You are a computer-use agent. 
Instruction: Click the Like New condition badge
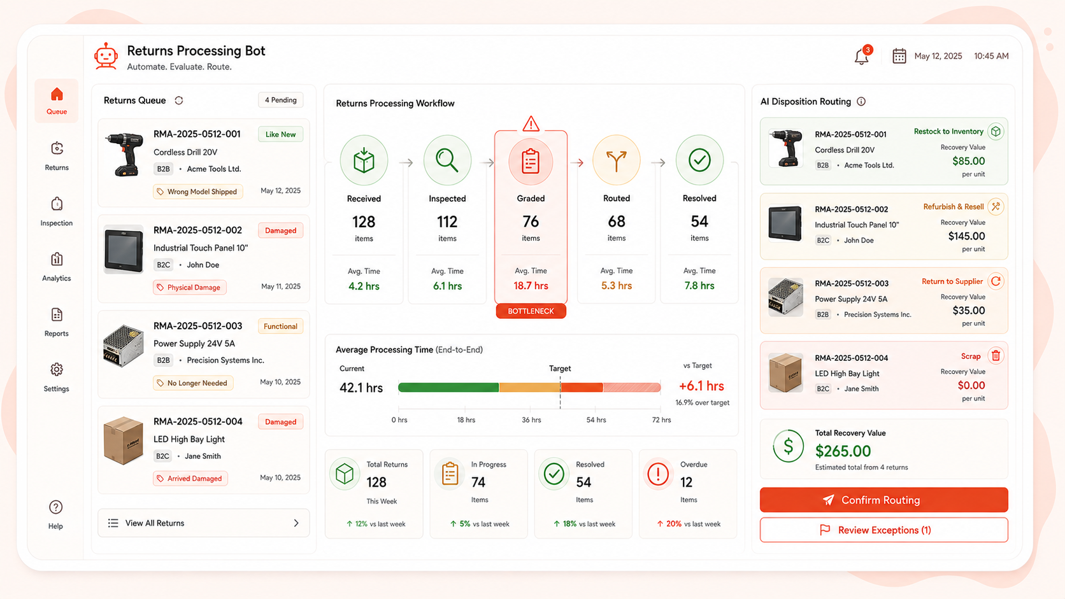281,135
